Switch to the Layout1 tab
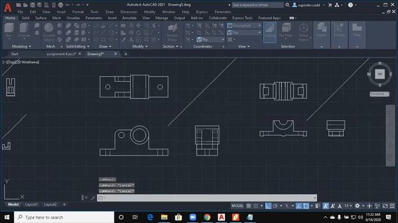The width and height of the screenshot is (398, 223). [31, 204]
